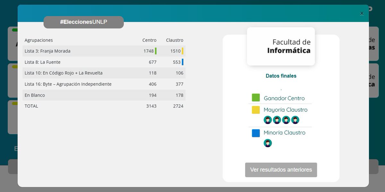385x192 pixels.
Task: Select Lista 16: Byte – Agrupación Independiente
Action: [x=68, y=84]
